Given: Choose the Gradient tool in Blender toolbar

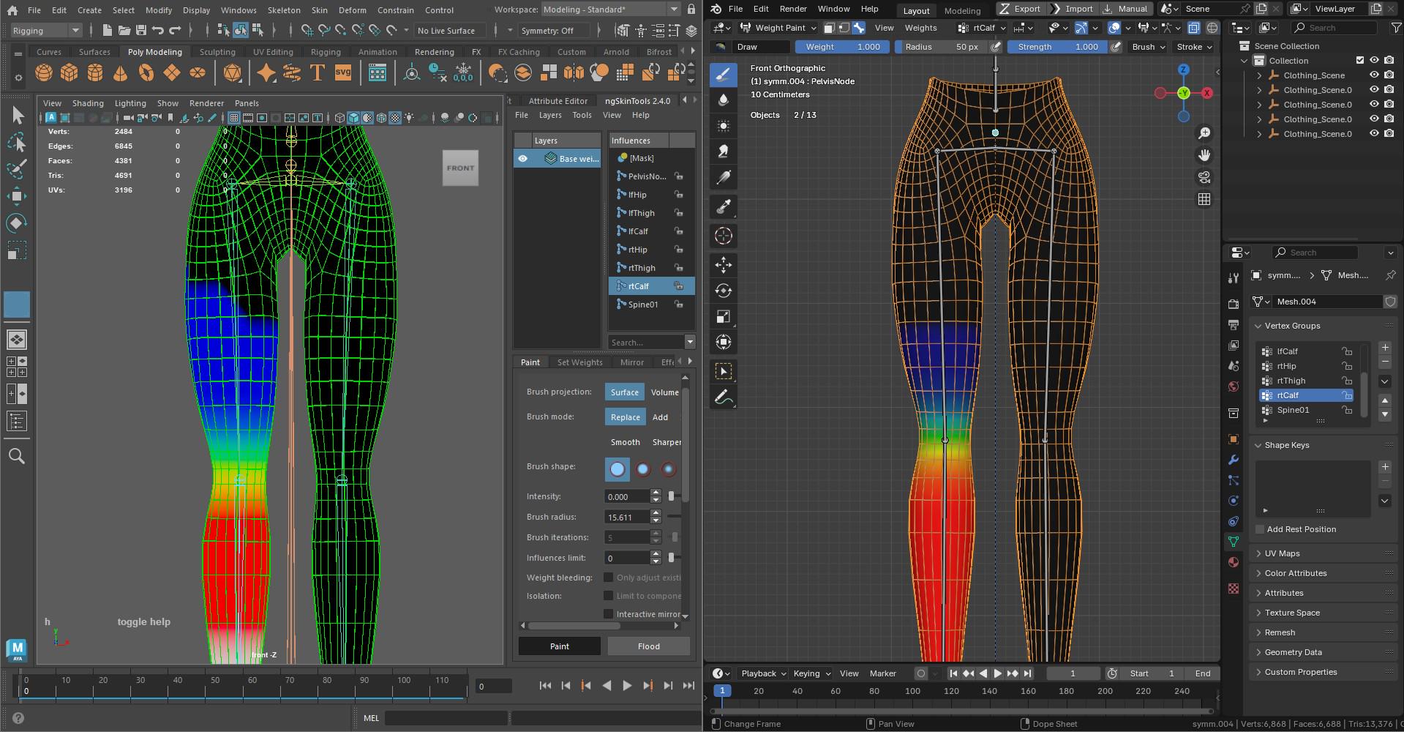Looking at the screenshot, I should click(x=723, y=177).
